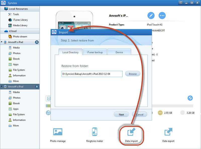Eject Anvsoft's iPad device
This screenshot has width=201, height=149.
[37, 42]
